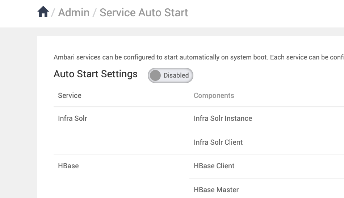The height and width of the screenshot is (198, 344).
Task: Open the Admin breadcrumb link
Action: click(74, 13)
